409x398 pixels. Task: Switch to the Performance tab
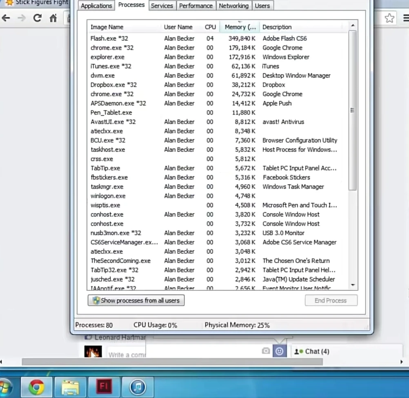click(196, 6)
